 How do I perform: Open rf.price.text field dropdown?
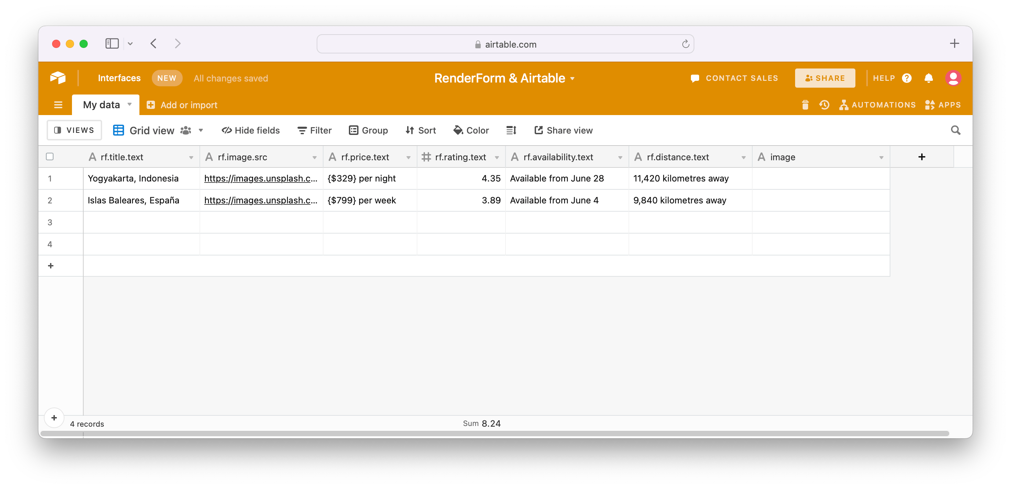pyautogui.click(x=408, y=157)
